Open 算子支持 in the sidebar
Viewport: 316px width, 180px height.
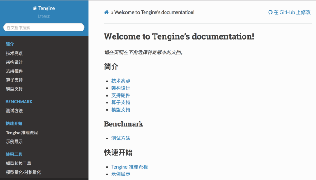(x=14, y=80)
